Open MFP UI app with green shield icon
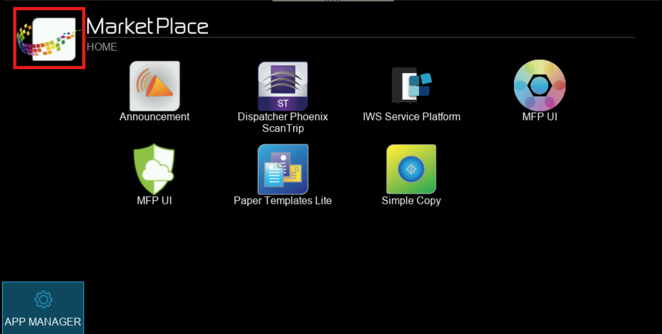The width and height of the screenshot is (662, 334). click(154, 169)
